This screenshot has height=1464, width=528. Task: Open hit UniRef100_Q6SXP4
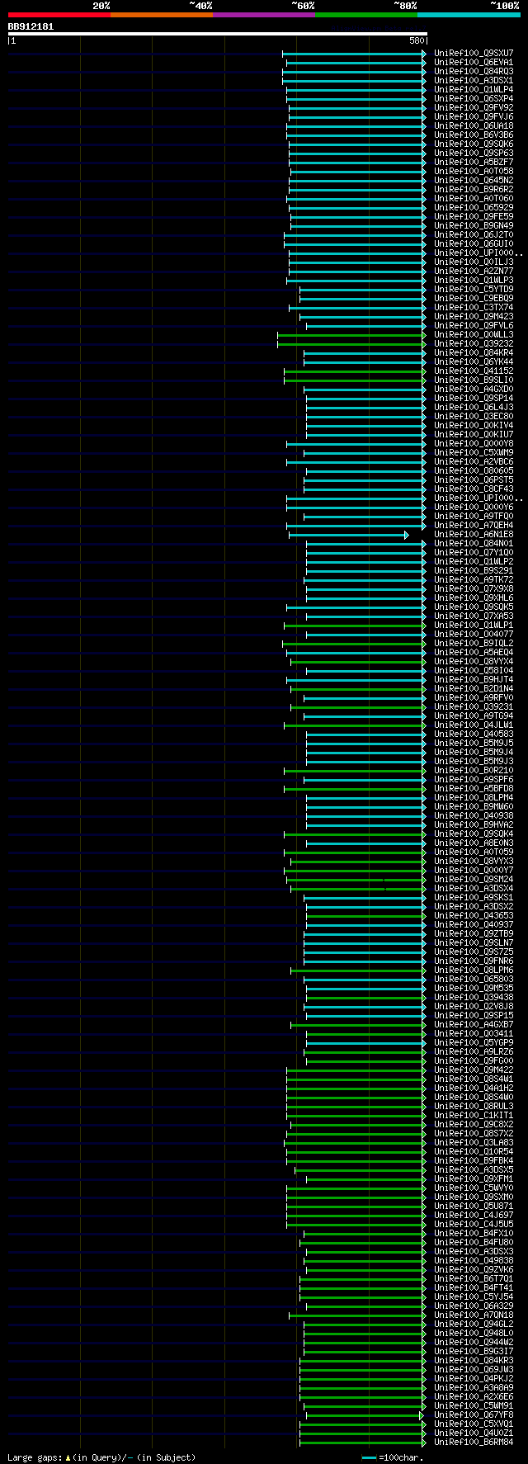coord(474,98)
